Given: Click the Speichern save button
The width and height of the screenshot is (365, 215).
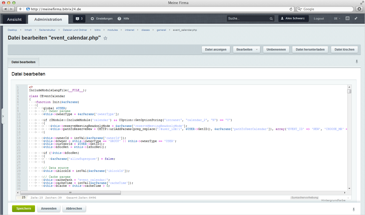Looking at the screenshot, I should pos(23,209).
